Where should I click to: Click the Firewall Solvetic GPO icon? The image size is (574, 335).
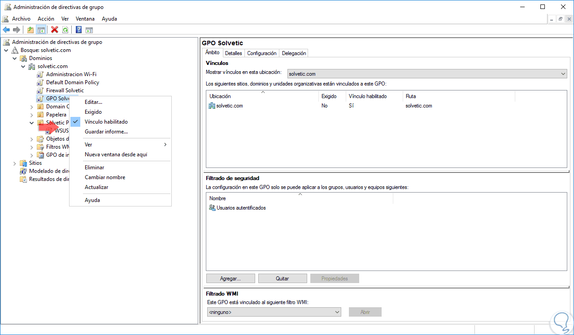pos(40,90)
